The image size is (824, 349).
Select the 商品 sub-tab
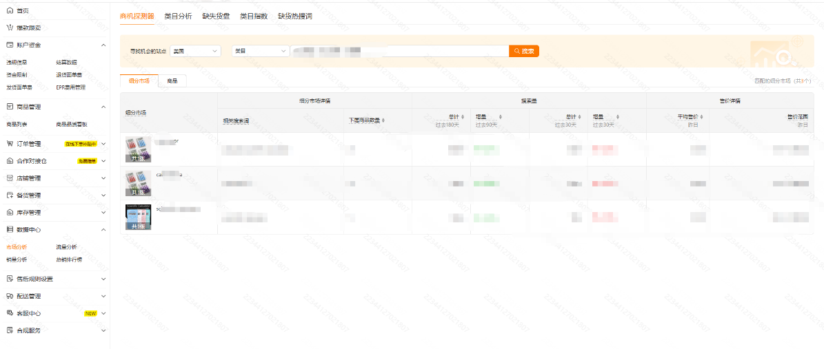(x=172, y=81)
